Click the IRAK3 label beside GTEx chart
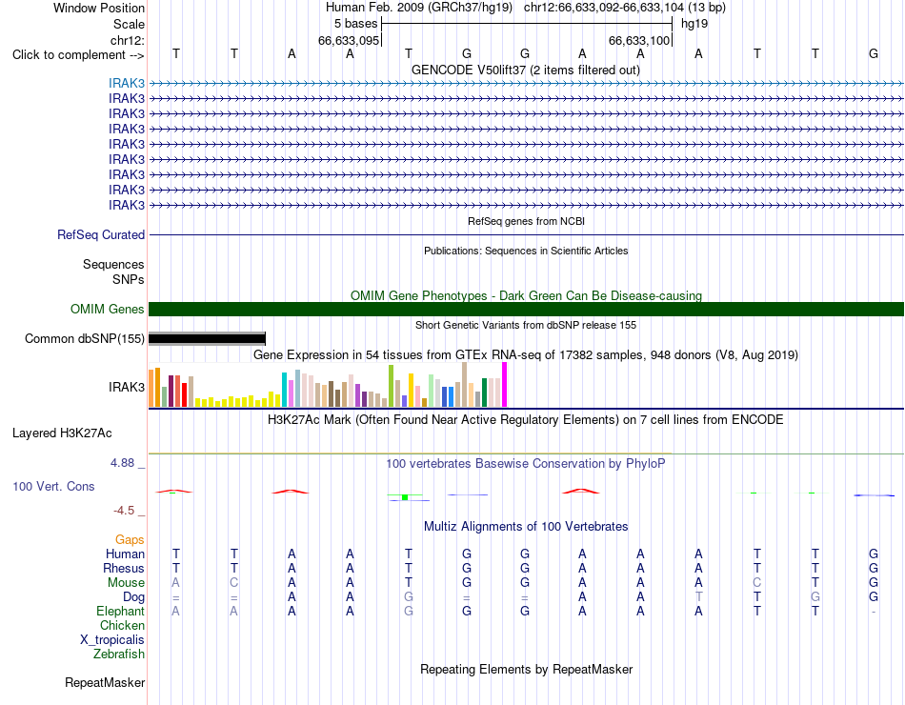Screen dimensions: 905x705 pos(127,388)
